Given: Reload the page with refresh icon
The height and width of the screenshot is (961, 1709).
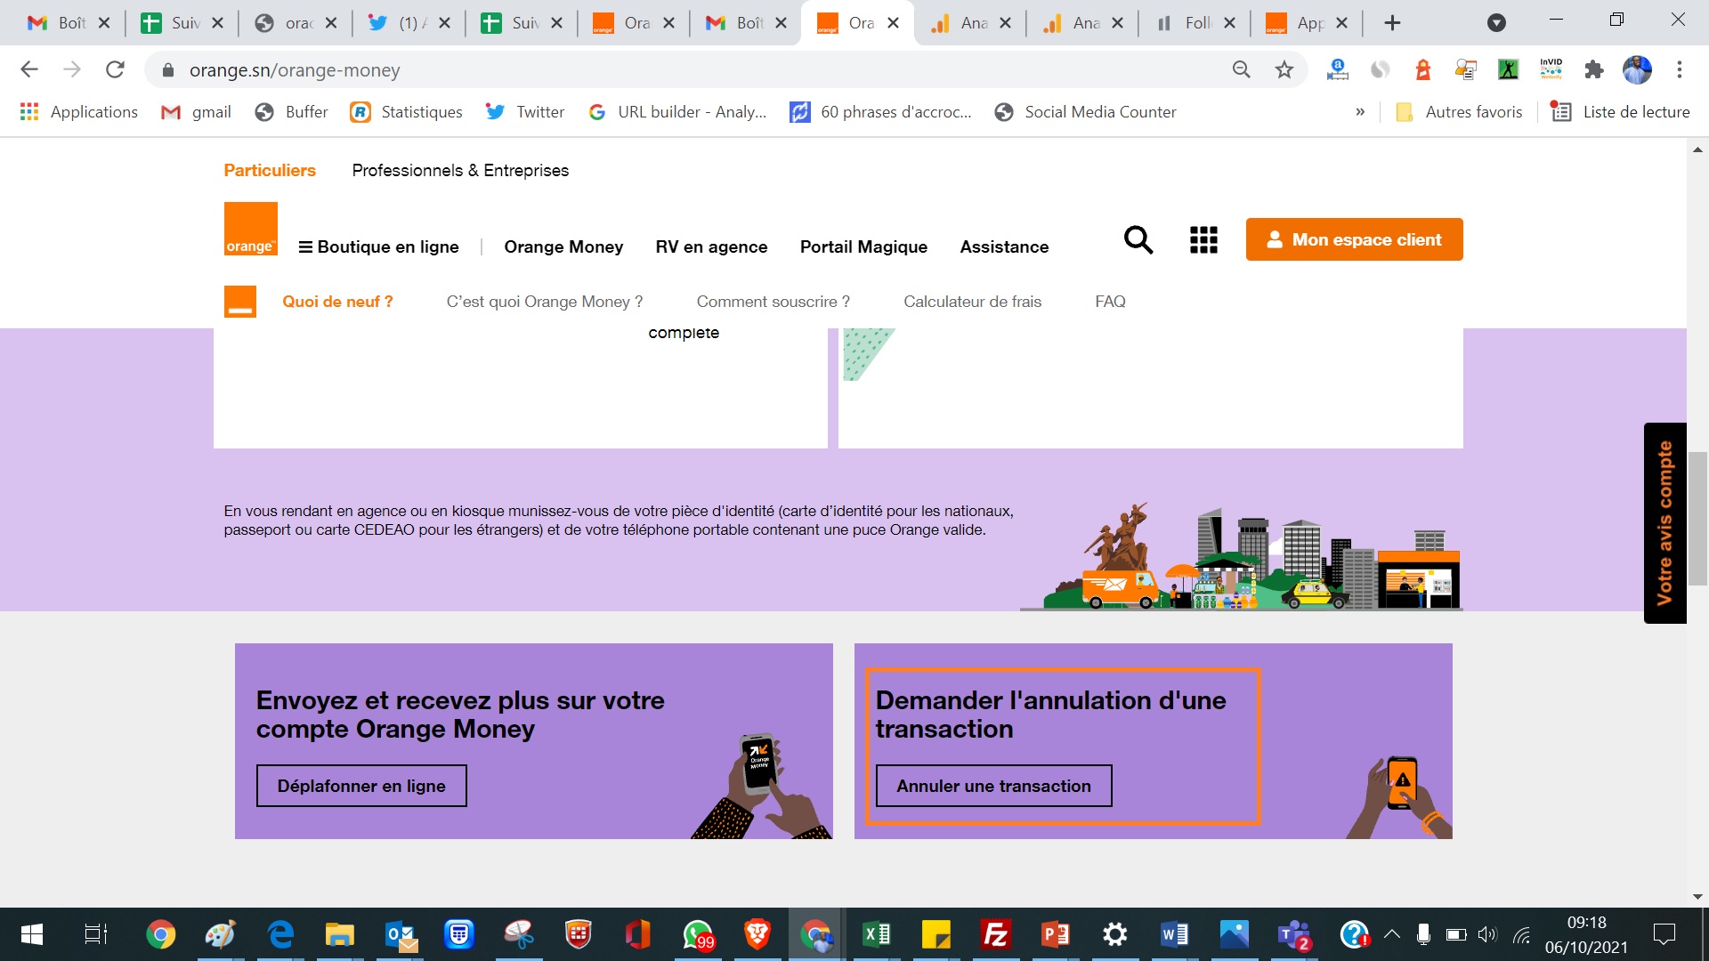Looking at the screenshot, I should pos(115,69).
